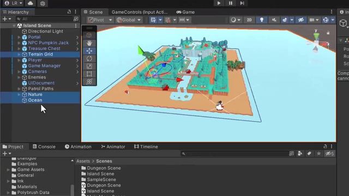Screen dimensions: 349x196
Task: Open the Global handle rotation dropdown
Action: (129, 20)
